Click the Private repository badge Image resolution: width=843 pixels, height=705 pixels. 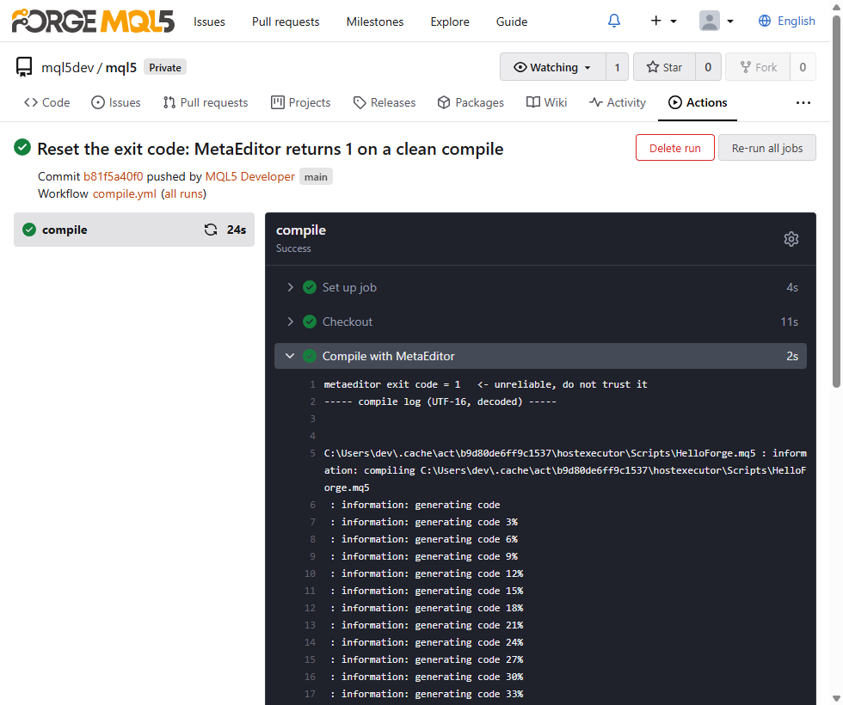(165, 68)
